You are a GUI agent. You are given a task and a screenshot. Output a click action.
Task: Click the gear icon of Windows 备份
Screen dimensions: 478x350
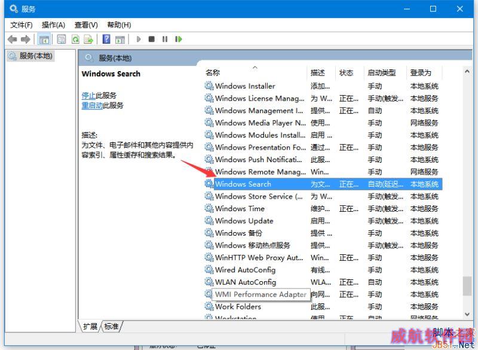(x=209, y=233)
